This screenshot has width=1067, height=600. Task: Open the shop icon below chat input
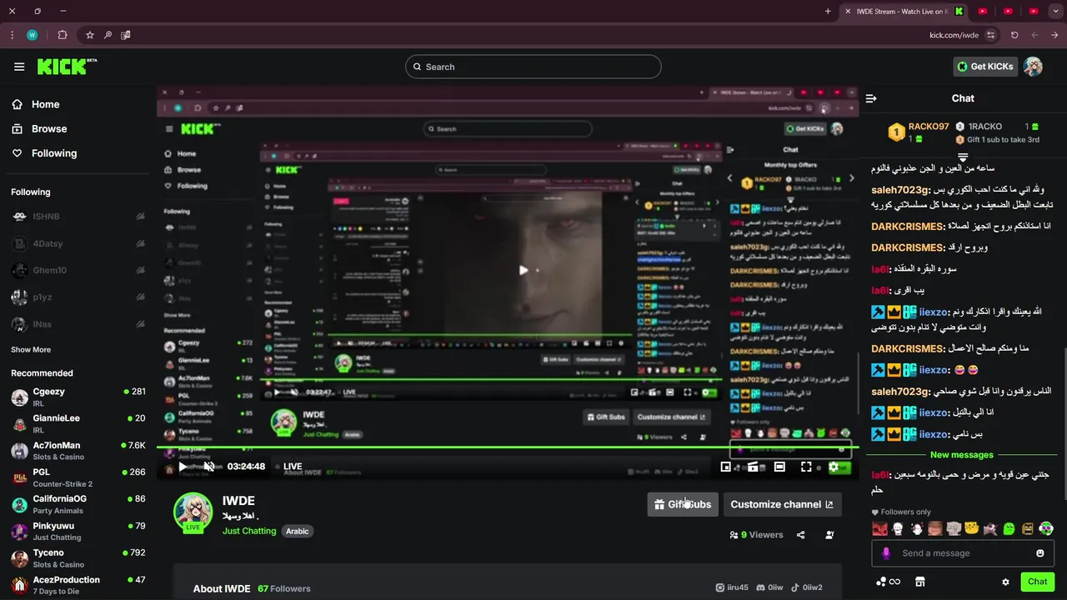(920, 582)
